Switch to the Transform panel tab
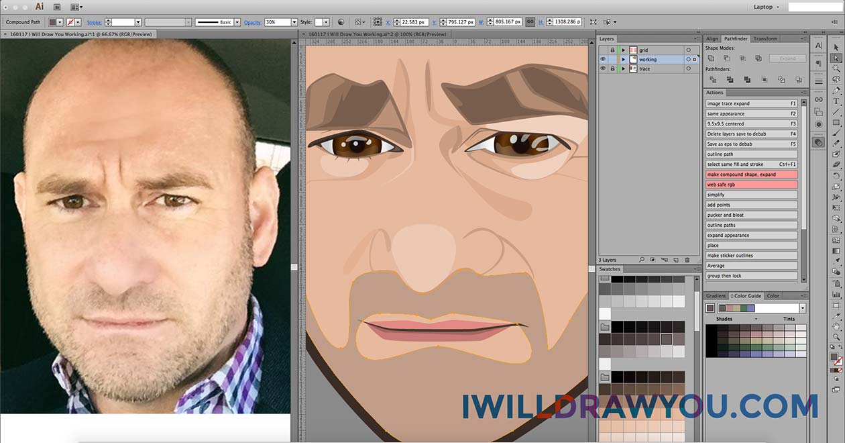845x443 pixels. (x=765, y=39)
